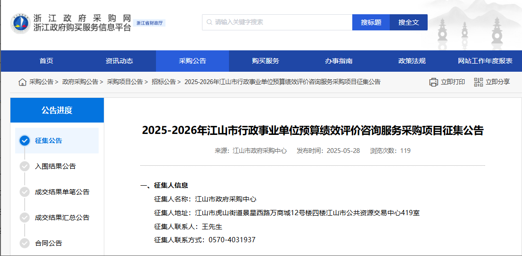
Task: Select the 成交结果汇总公告 progress step
Action: pyautogui.click(x=62, y=218)
